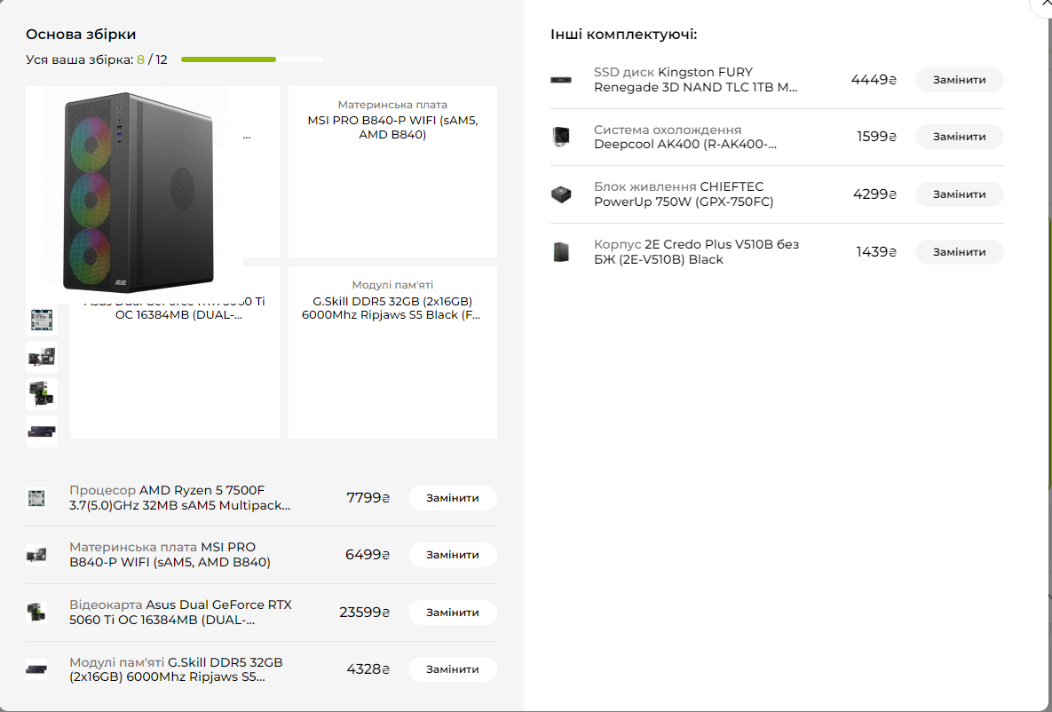Click the Блок живлення CHIEFTEC PowerUp text
This screenshot has width=1052, height=712.
[683, 194]
